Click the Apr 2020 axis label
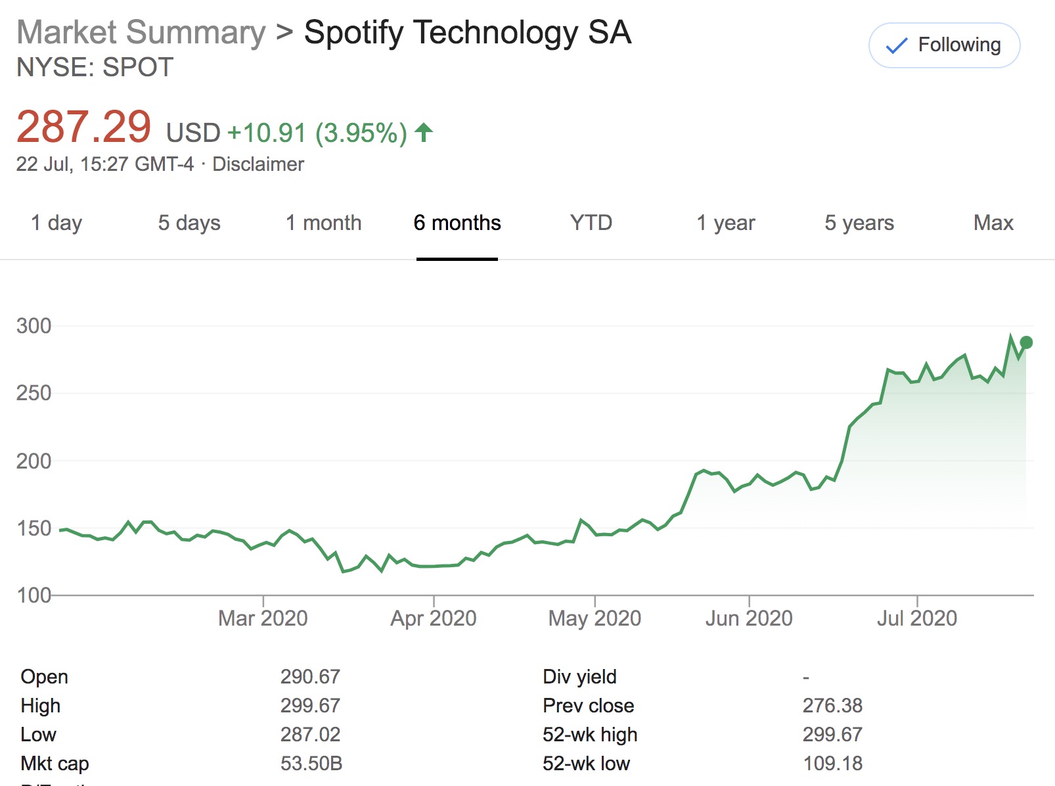The width and height of the screenshot is (1055, 786). (434, 618)
